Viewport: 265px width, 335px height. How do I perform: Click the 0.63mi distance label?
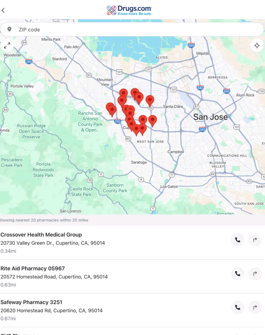pos(8,285)
